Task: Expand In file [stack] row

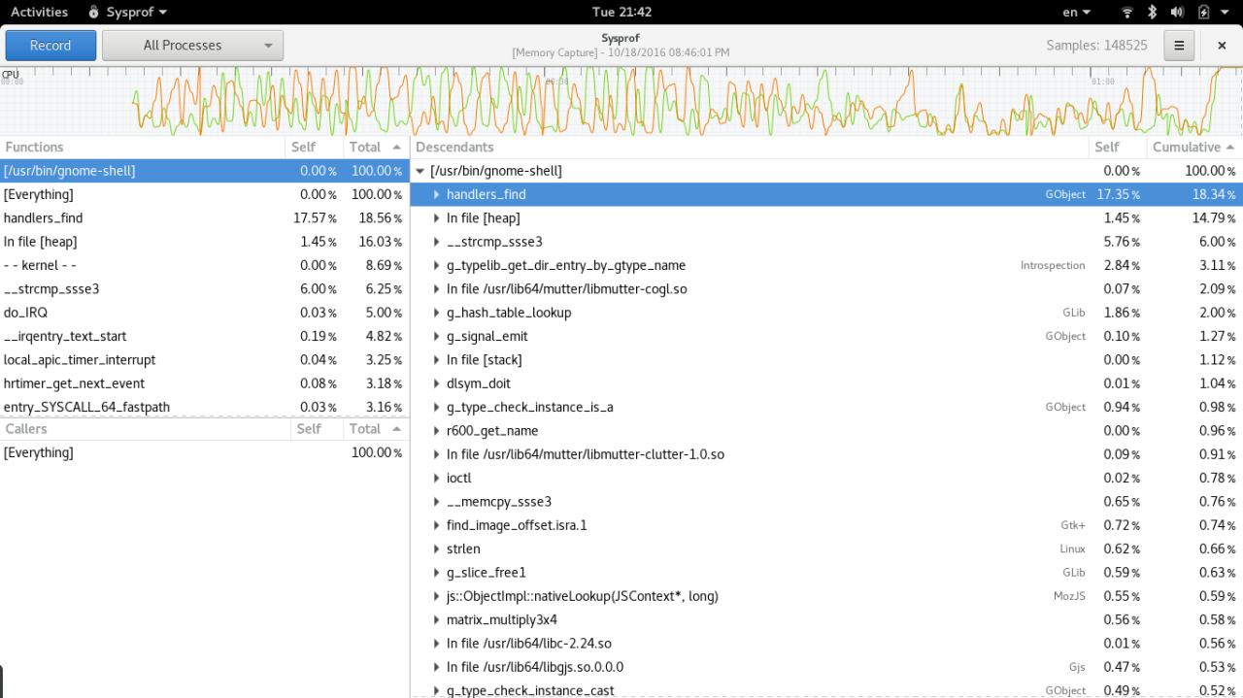Action: pos(436,360)
